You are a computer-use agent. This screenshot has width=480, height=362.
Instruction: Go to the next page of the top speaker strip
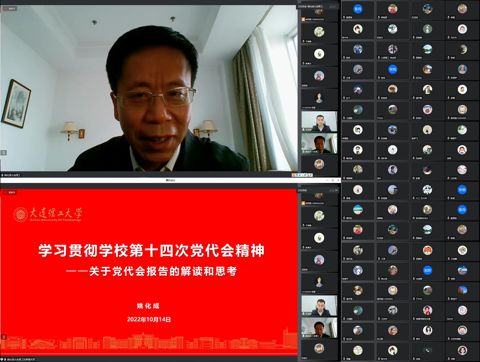click(336, 6)
